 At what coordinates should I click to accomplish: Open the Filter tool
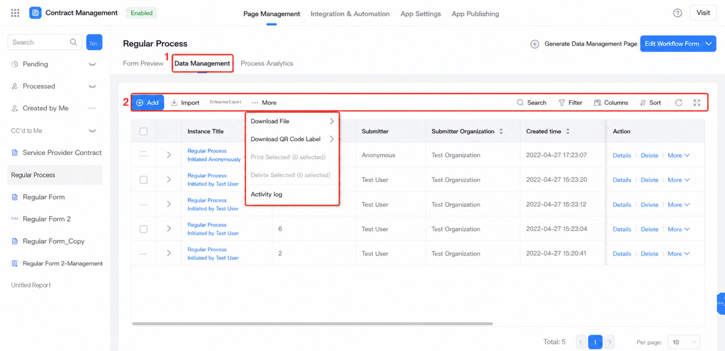(x=571, y=103)
